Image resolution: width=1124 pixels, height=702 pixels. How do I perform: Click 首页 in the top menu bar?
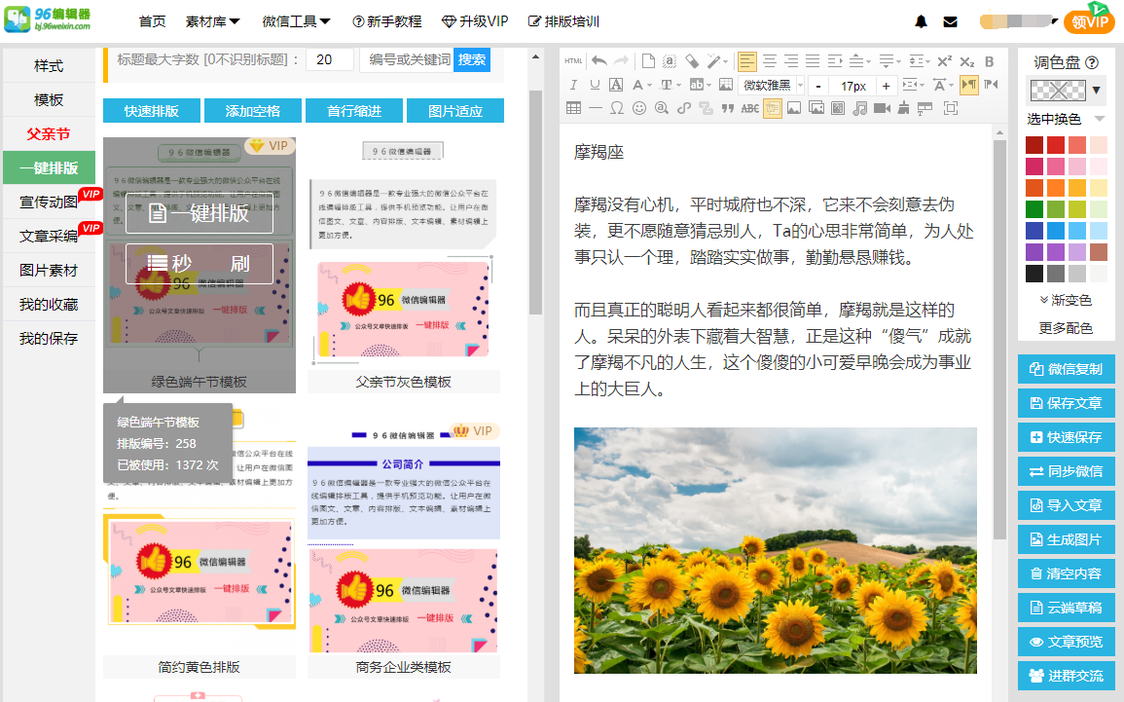152,19
